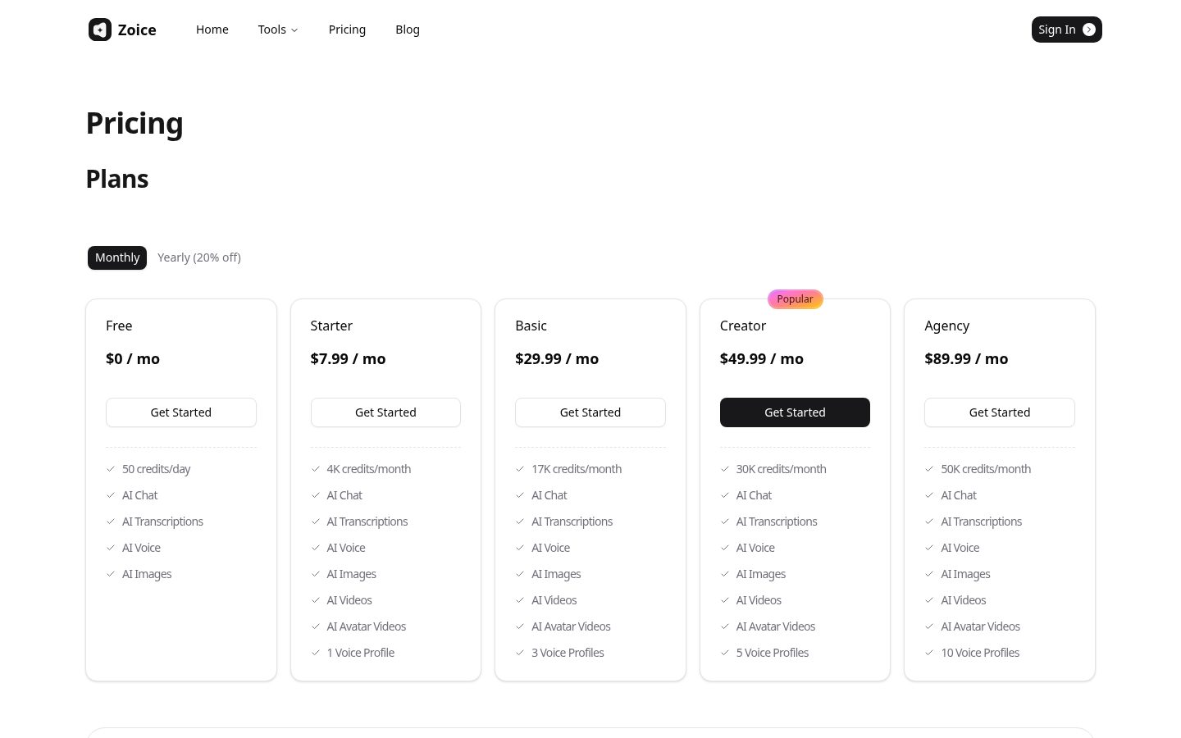Click the arrow icon in Sign In

(x=1089, y=30)
